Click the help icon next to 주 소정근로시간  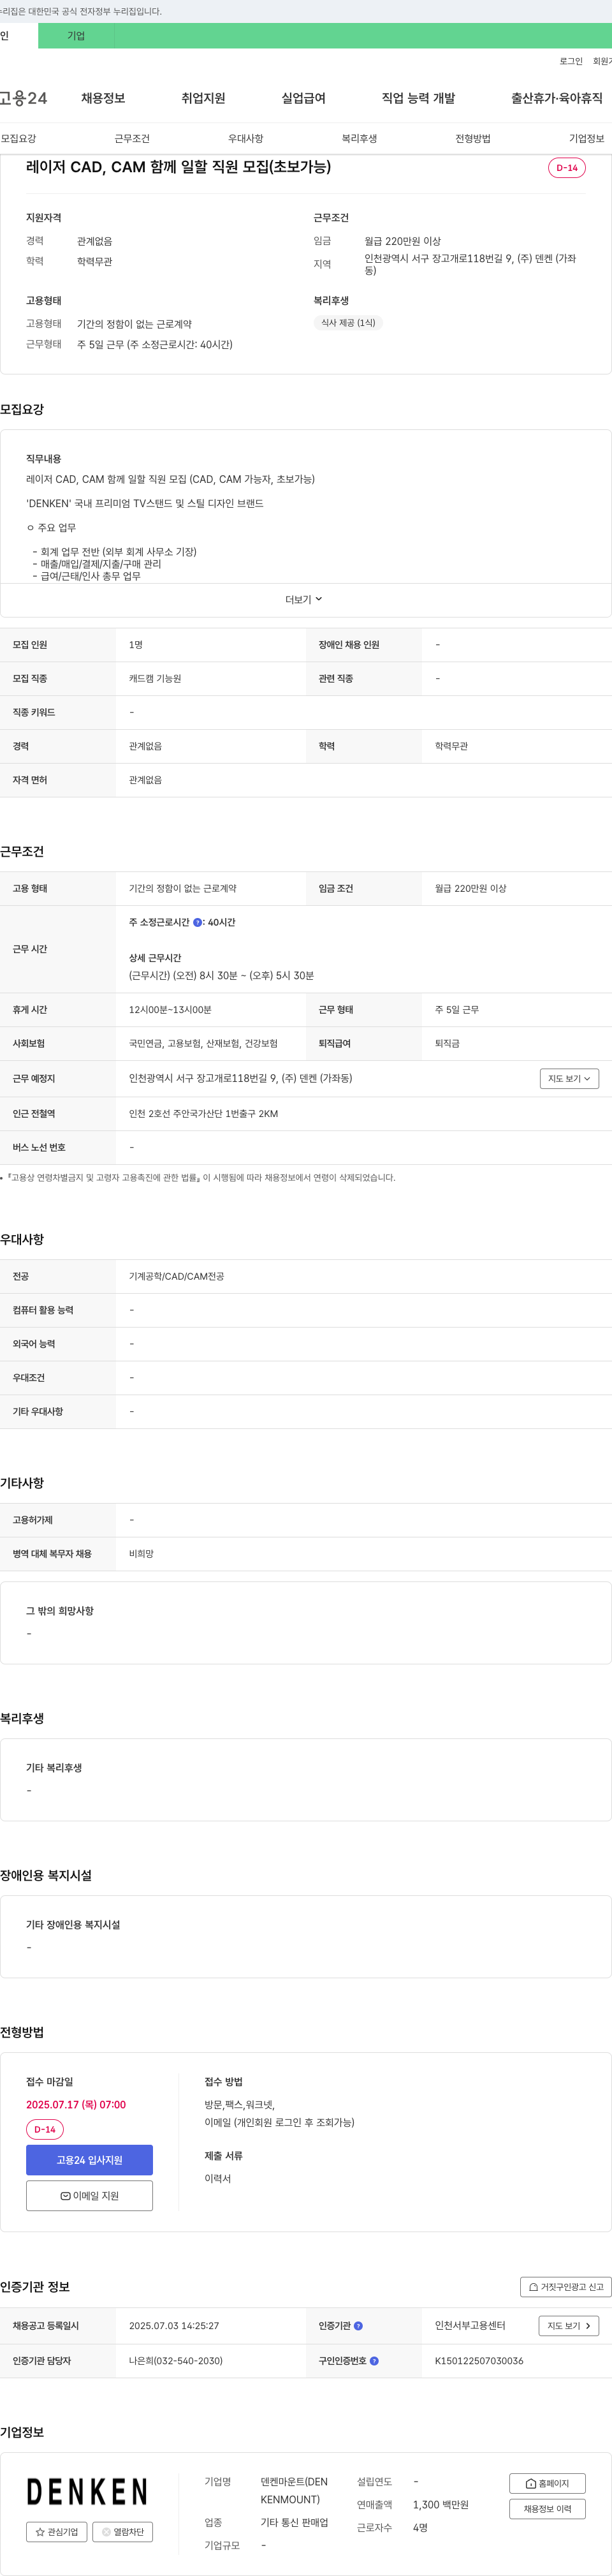pyautogui.click(x=198, y=923)
